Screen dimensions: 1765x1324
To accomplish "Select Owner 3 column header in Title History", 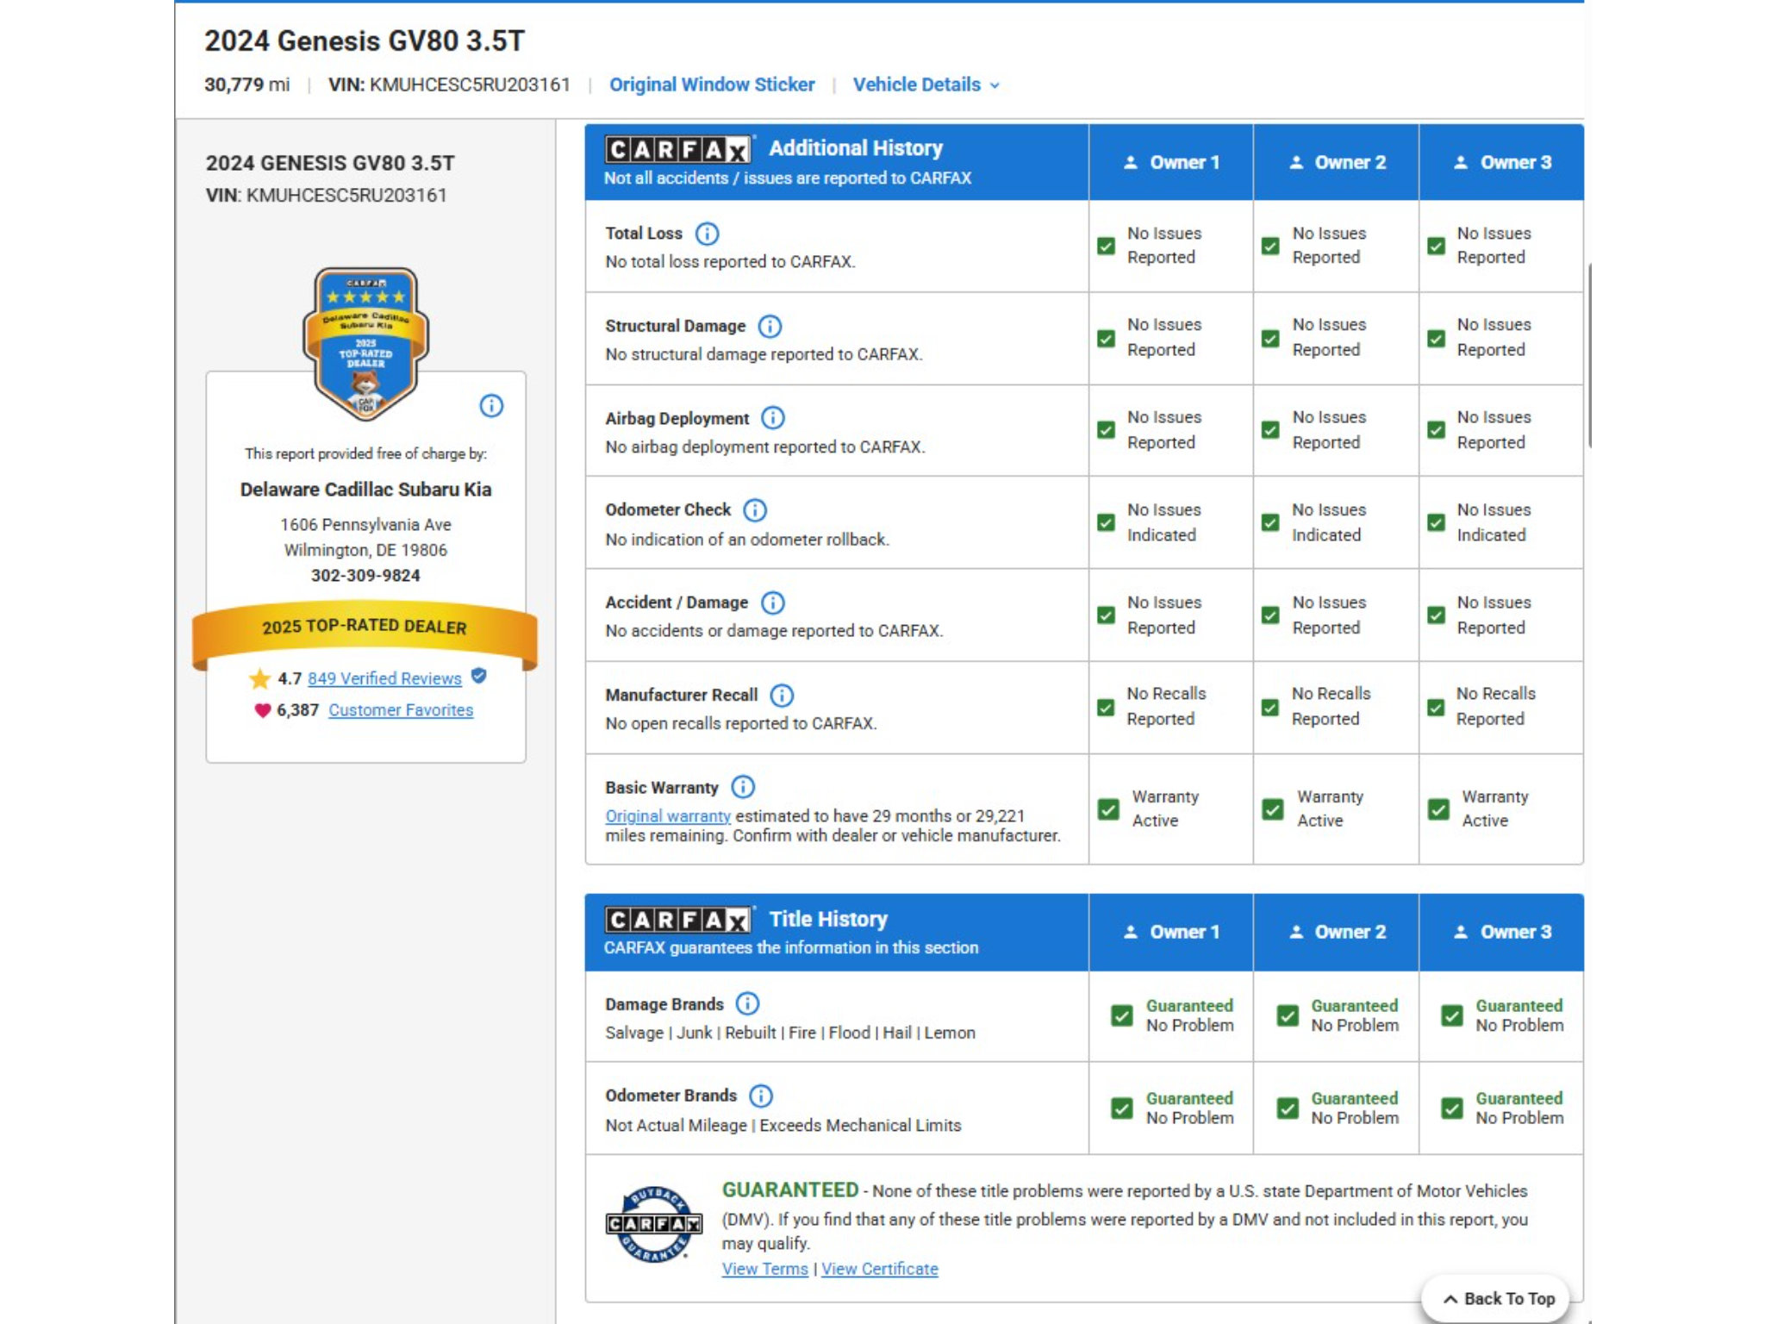I will click(x=1502, y=932).
